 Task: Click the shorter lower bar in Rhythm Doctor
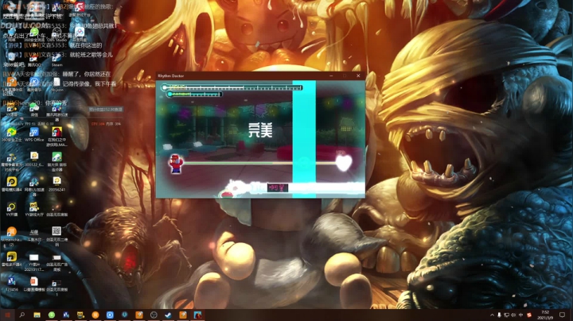click(194, 94)
